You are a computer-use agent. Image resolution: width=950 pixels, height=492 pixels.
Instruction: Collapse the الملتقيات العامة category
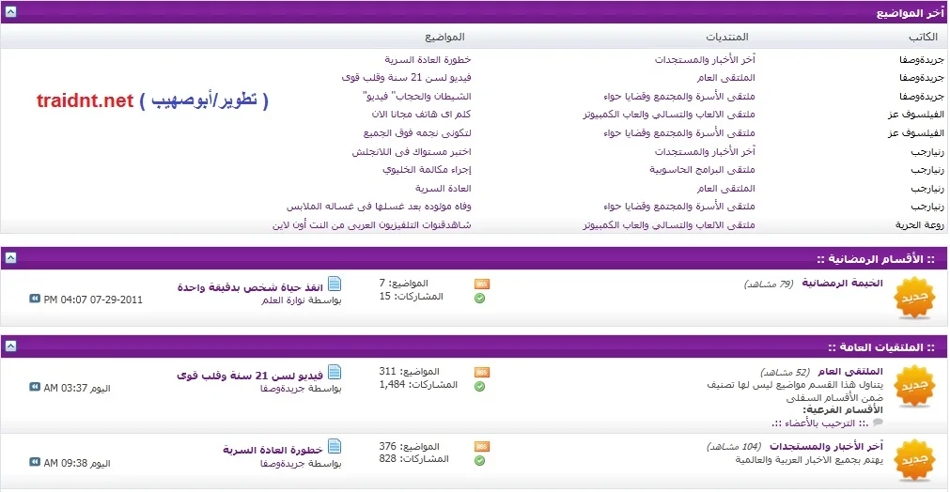coord(8,346)
